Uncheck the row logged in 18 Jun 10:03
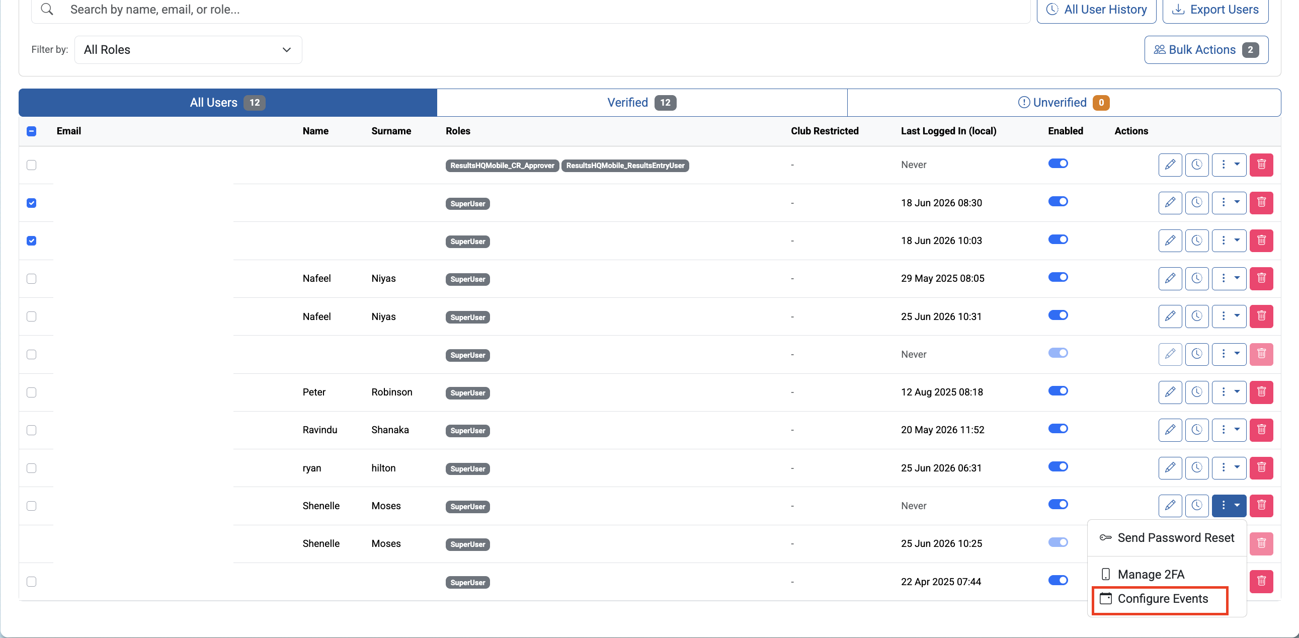This screenshot has height=638, width=1299. coord(31,241)
